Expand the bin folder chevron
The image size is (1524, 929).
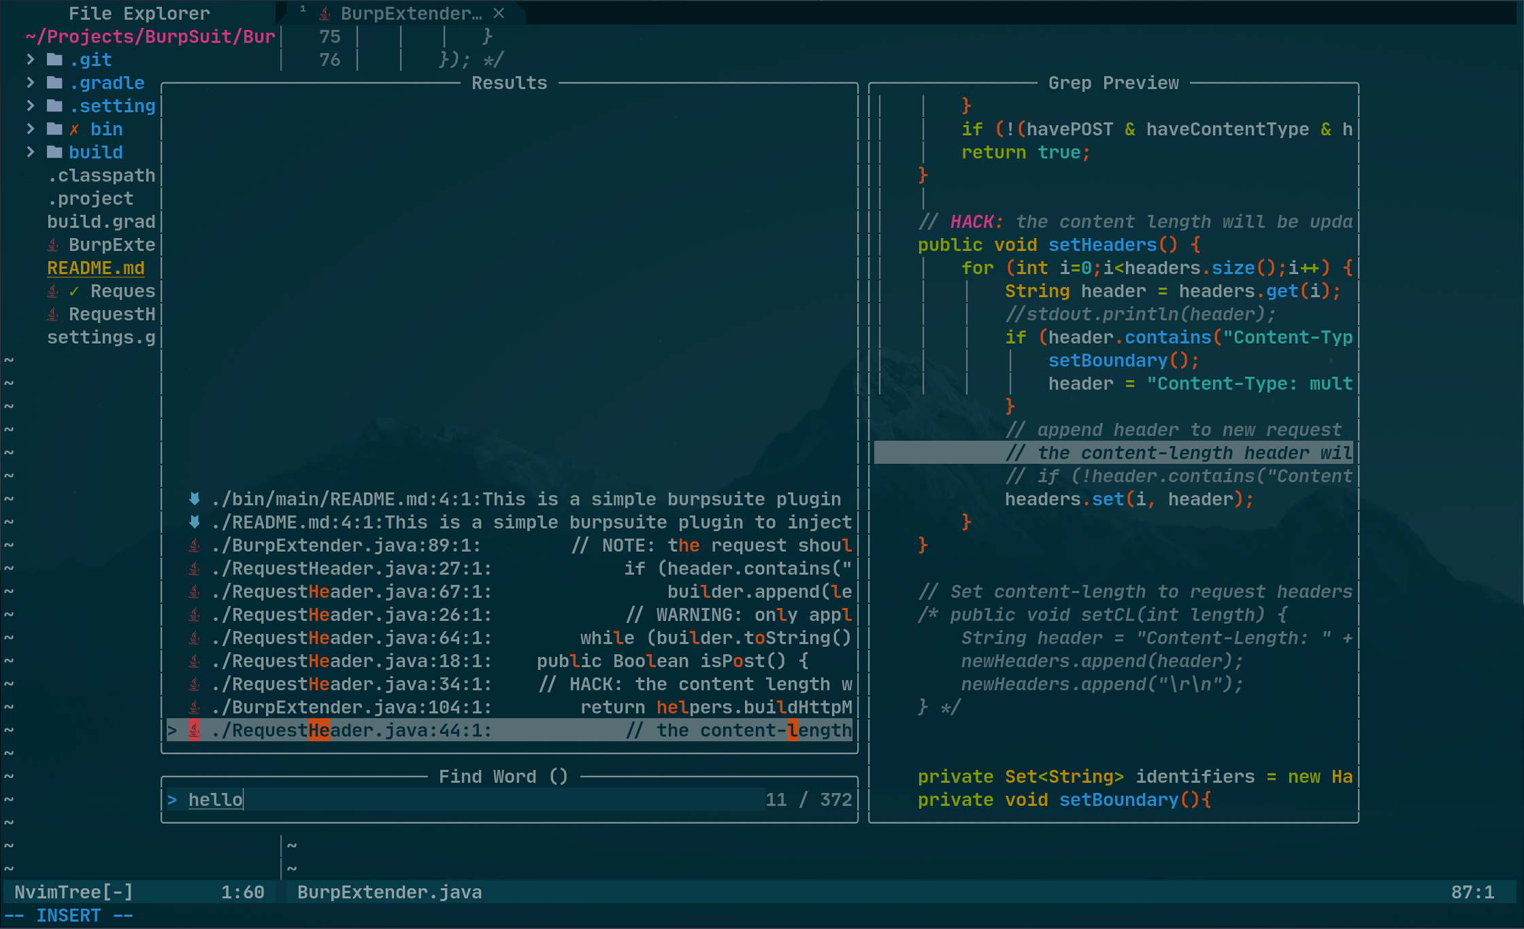(31, 129)
